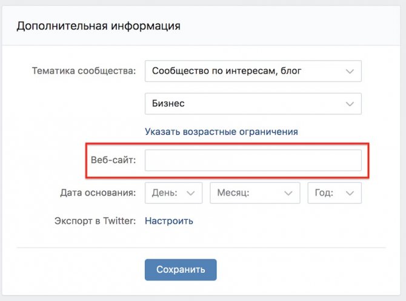Click "Настроить" link for Twitter export

(169, 221)
